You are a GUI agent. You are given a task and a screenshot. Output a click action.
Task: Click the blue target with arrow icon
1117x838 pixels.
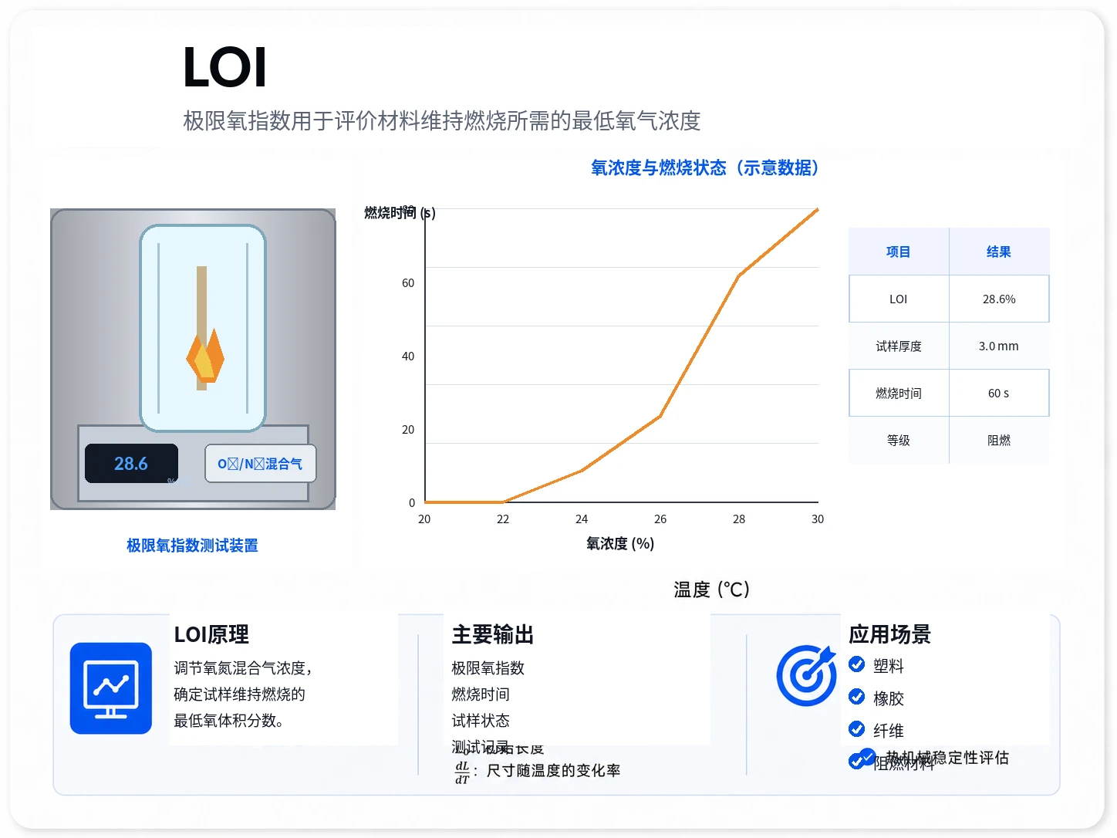pyautogui.click(x=806, y=675)
